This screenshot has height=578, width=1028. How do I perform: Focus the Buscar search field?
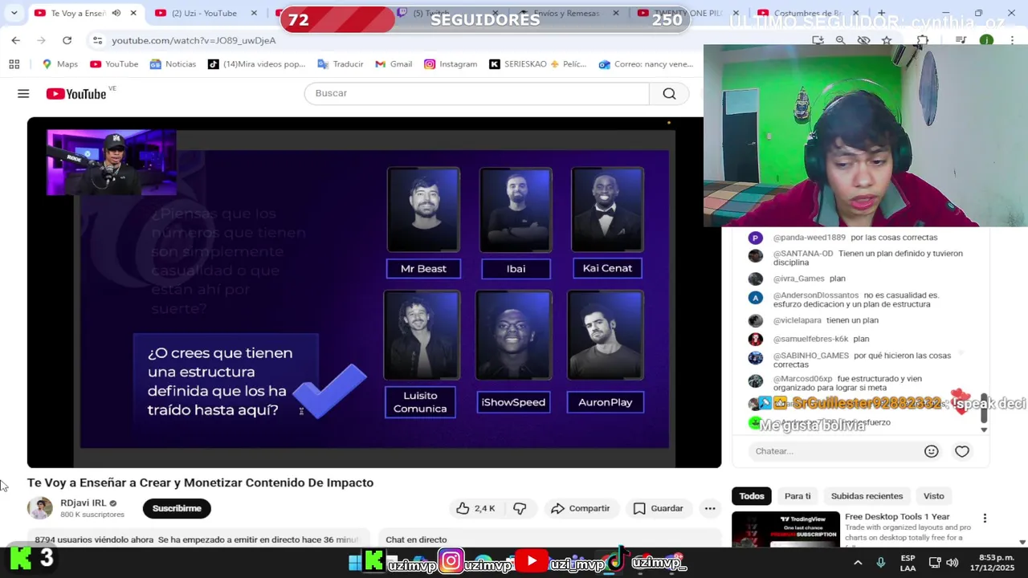476,93
